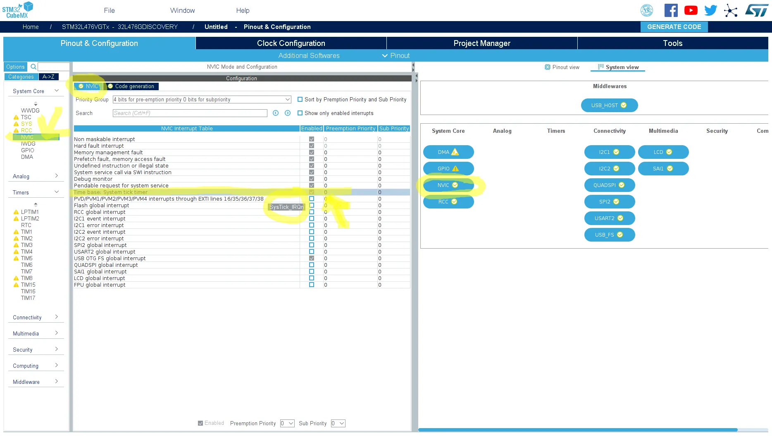Click the categories search magnifier icon
The height and width of the screenshot is (436, 772).
pyautogui.click(x=33, y=67)
